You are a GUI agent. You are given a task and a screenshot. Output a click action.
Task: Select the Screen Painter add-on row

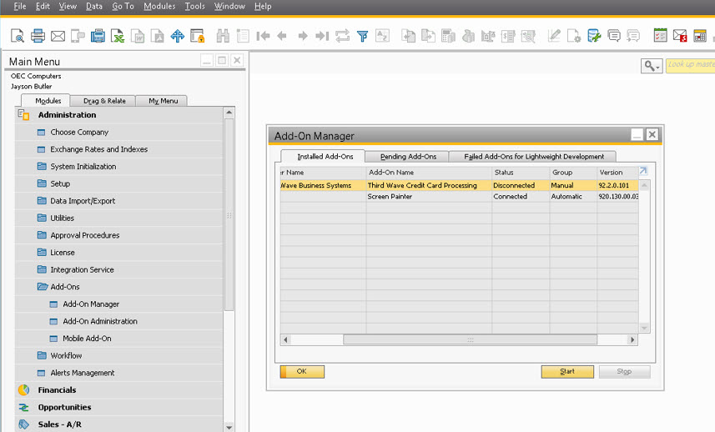(459, 197)
